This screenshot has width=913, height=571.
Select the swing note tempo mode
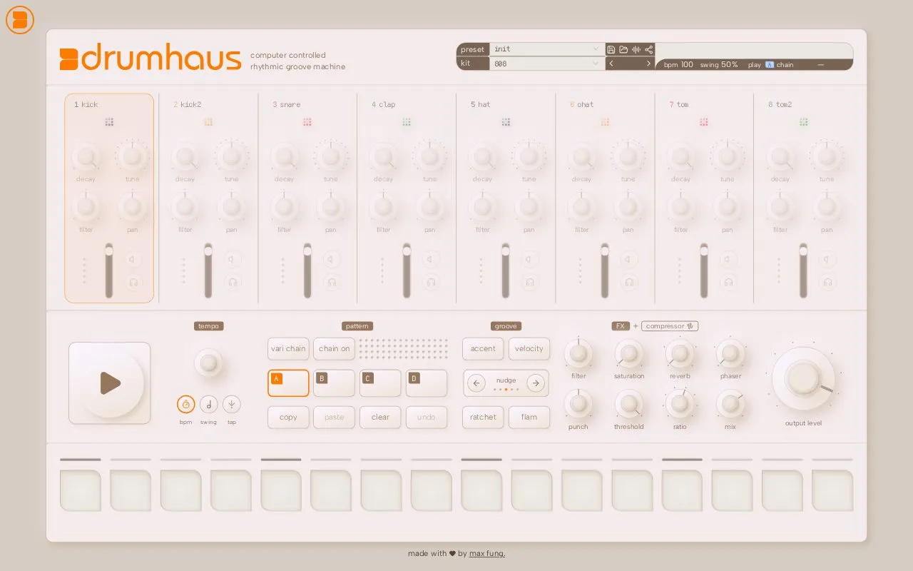(x=208, y=405)
